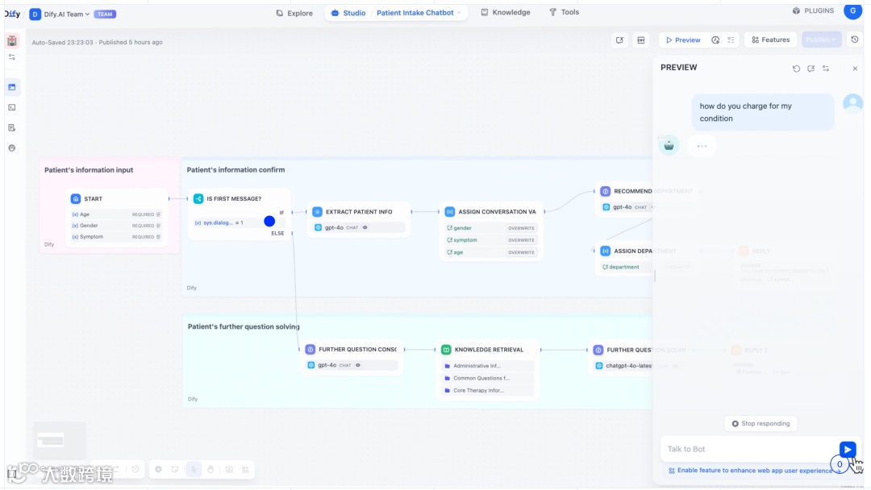Viewport: 871px width, 490px height.
Task: Go to Explore tab
Action: (294, 13)
